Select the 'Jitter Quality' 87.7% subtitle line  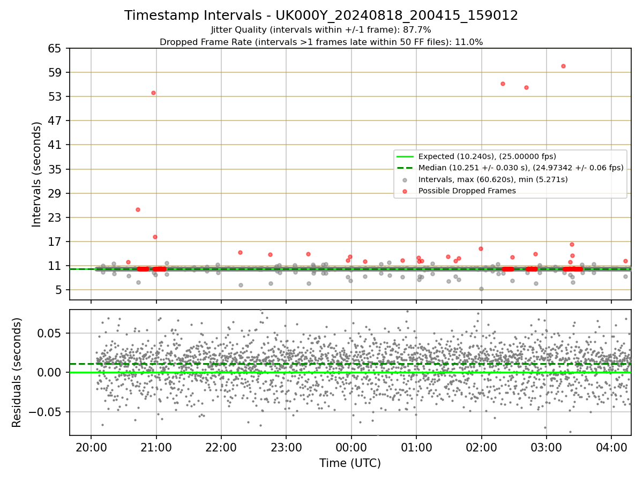[321, 30]
